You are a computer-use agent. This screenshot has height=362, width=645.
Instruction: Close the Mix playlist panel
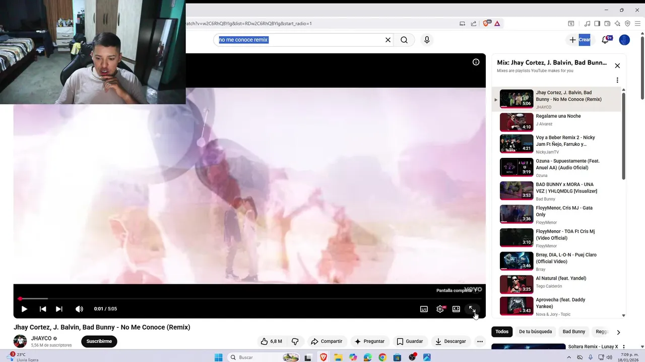(x=617, y=66)
